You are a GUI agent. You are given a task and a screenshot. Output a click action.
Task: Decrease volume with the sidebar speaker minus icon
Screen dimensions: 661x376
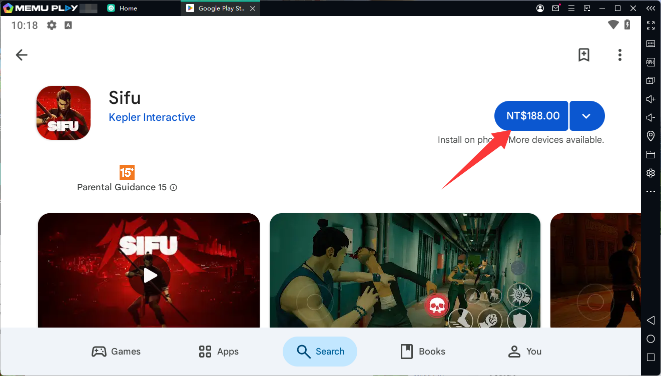point(650,117)
